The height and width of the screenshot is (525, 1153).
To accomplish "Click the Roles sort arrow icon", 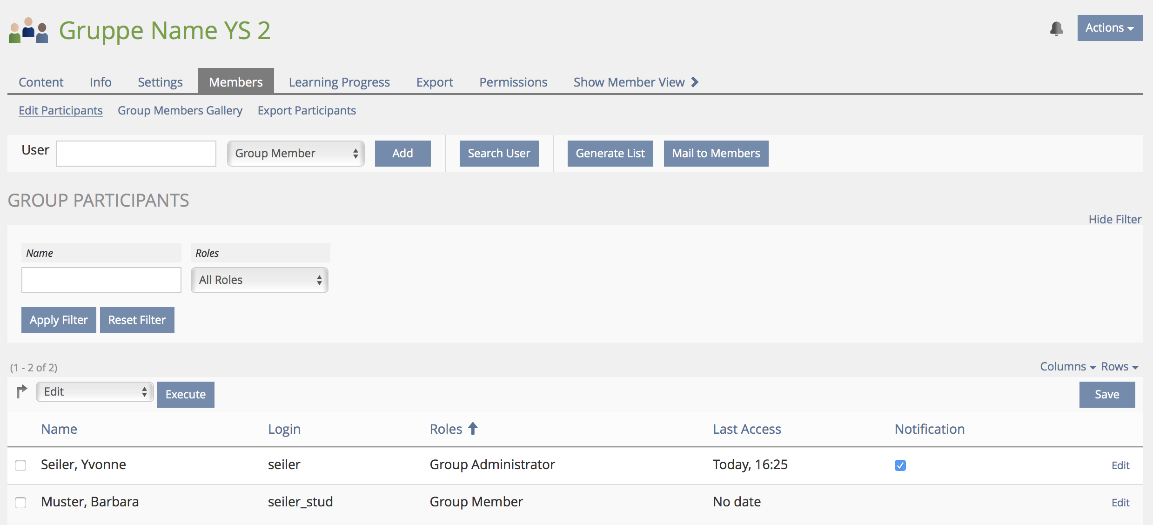I will pyautogui.click(x=473, y=428).
